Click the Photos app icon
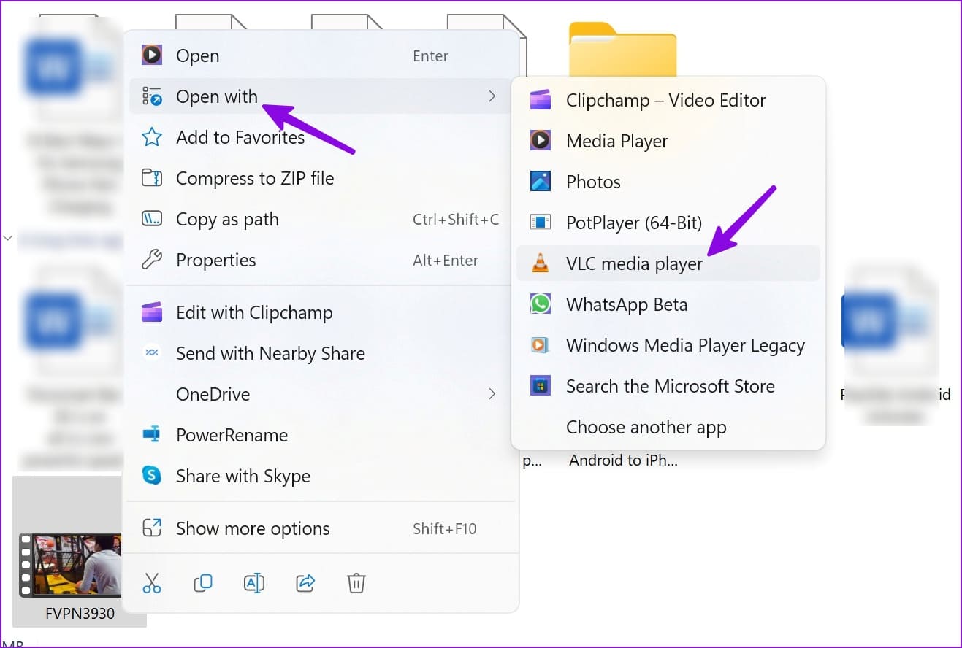Image resolution: width=962 pixels, height=648 pixels. coord(540,182)
